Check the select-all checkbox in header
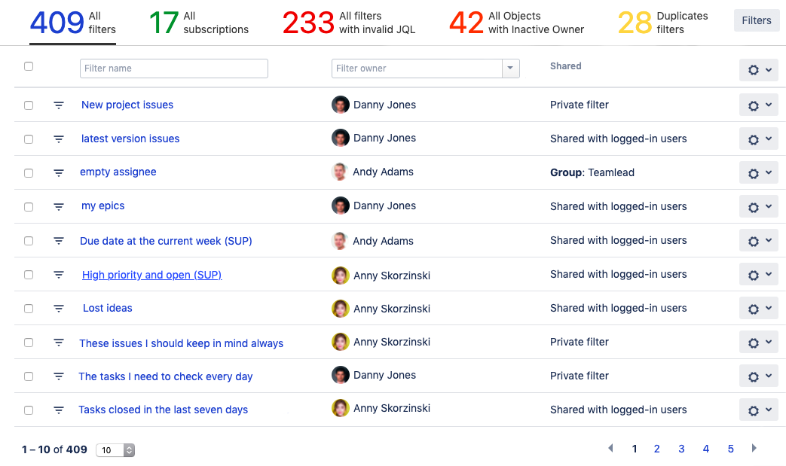 [29, 66]
